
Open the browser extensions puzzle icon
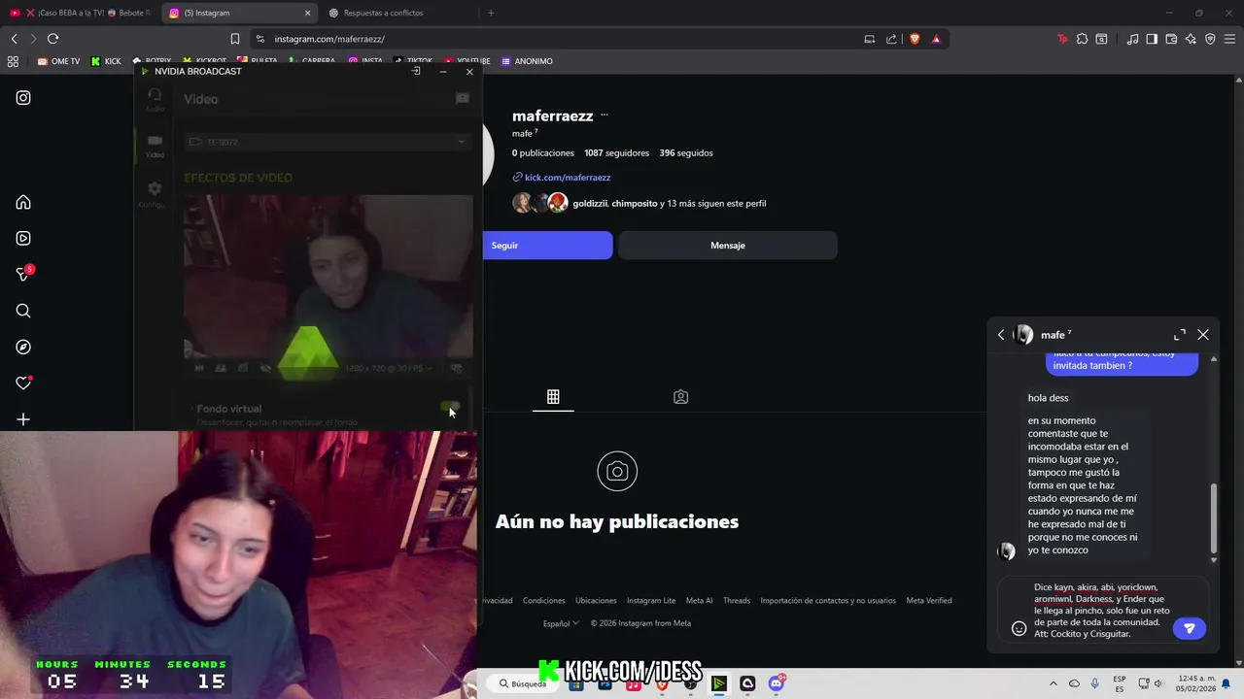(1082, 39)
